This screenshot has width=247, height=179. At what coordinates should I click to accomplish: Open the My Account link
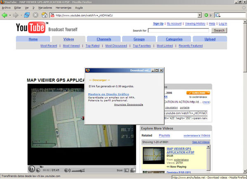174,24
